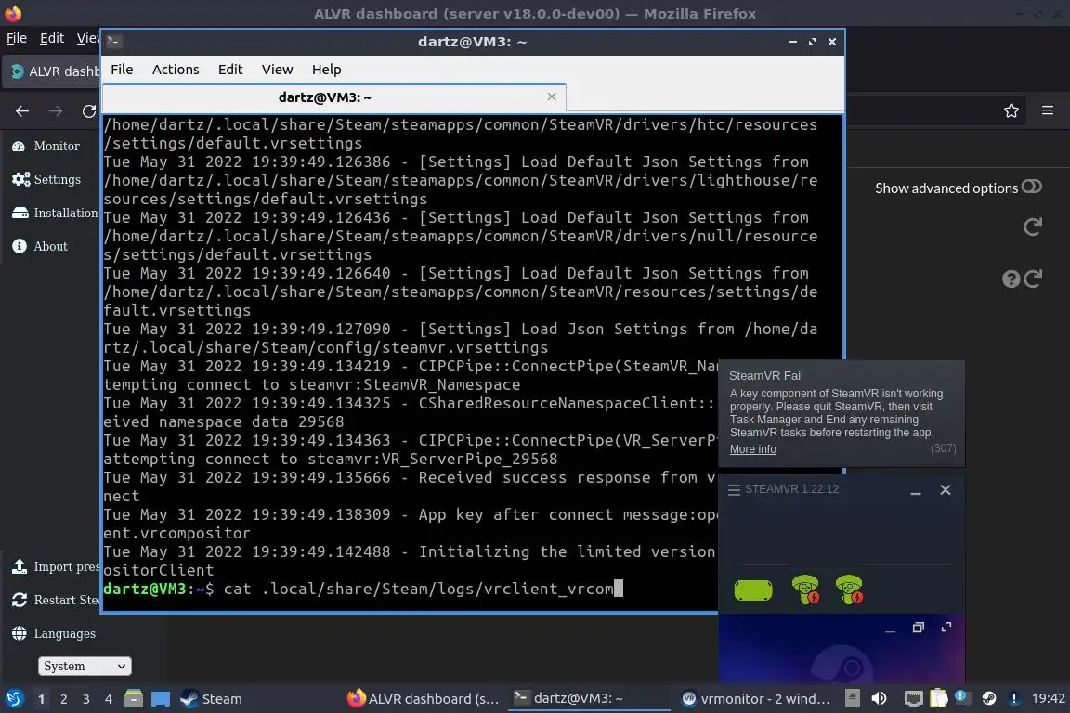This screenshot has height=713, width=1070.
Task: Switch to vrmonitor taskbar entry
Action: point(756,699)
